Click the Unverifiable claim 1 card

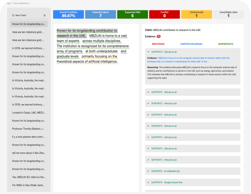(x=229, y=14)
